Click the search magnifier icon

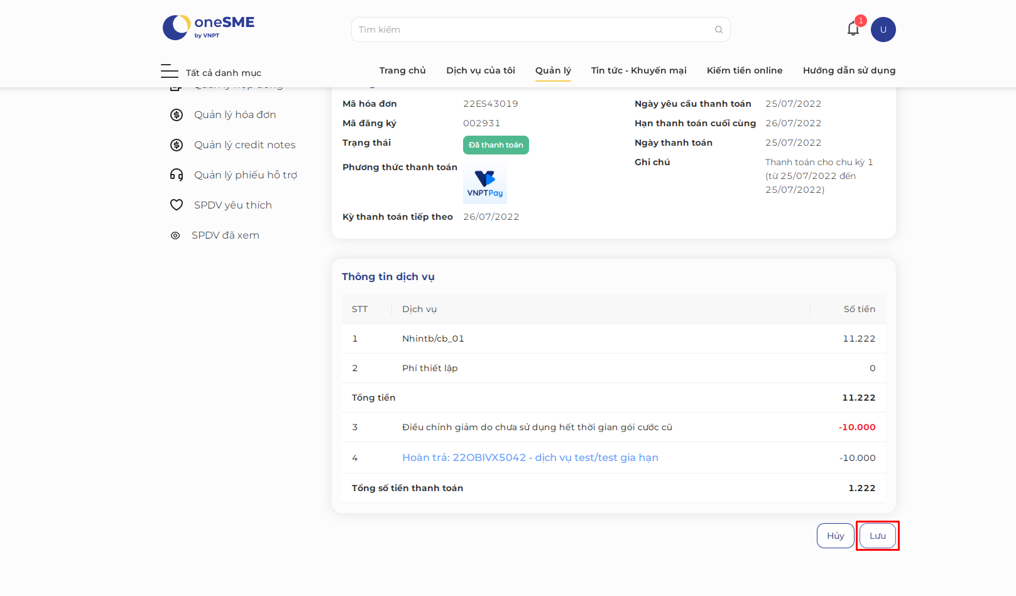pos(719,30)
